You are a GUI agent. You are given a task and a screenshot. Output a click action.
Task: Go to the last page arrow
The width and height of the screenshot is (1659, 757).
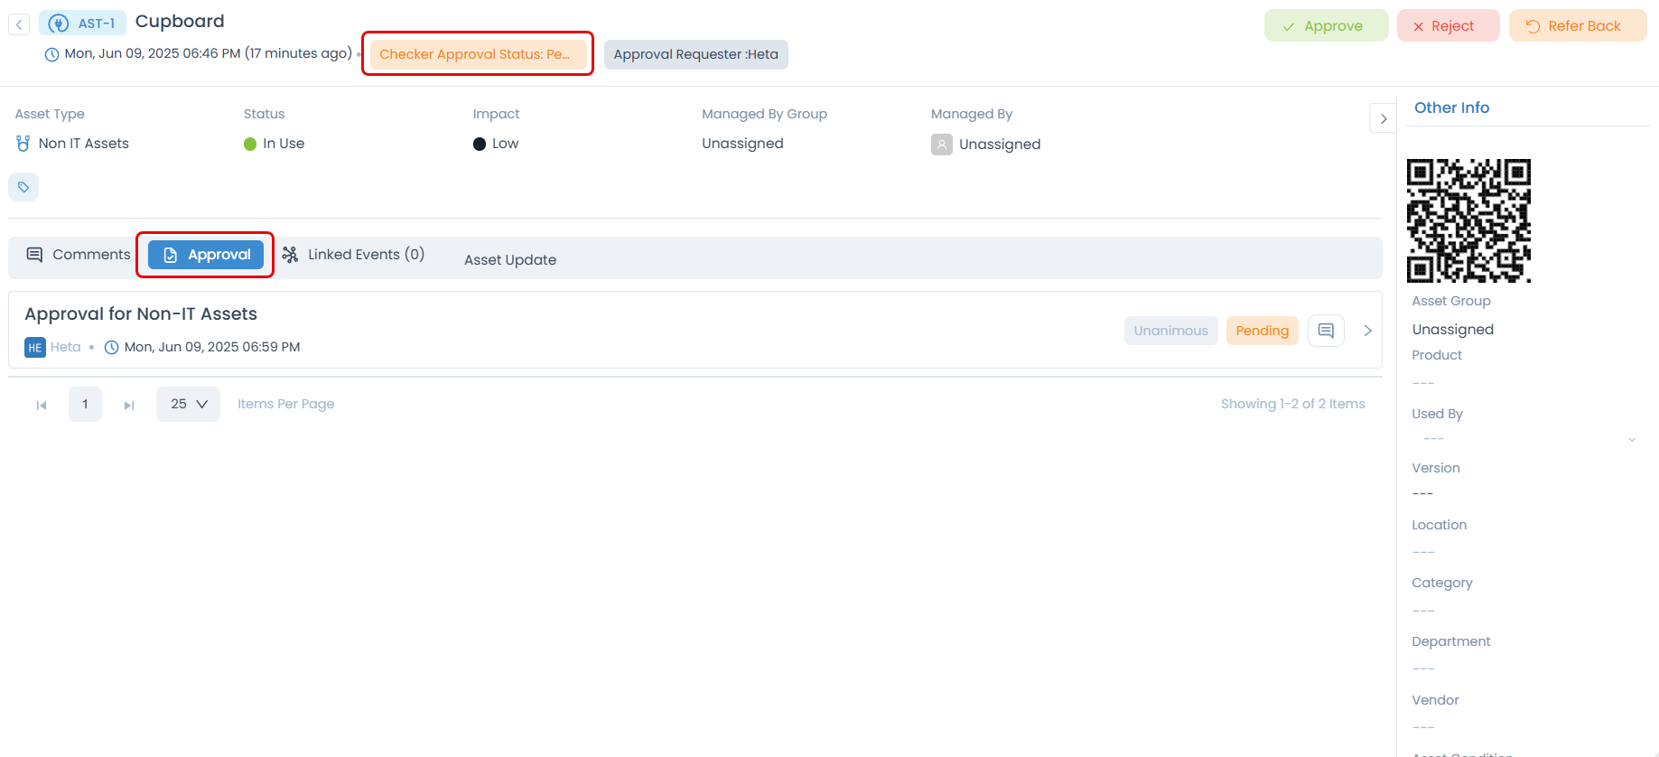(129, 405)
